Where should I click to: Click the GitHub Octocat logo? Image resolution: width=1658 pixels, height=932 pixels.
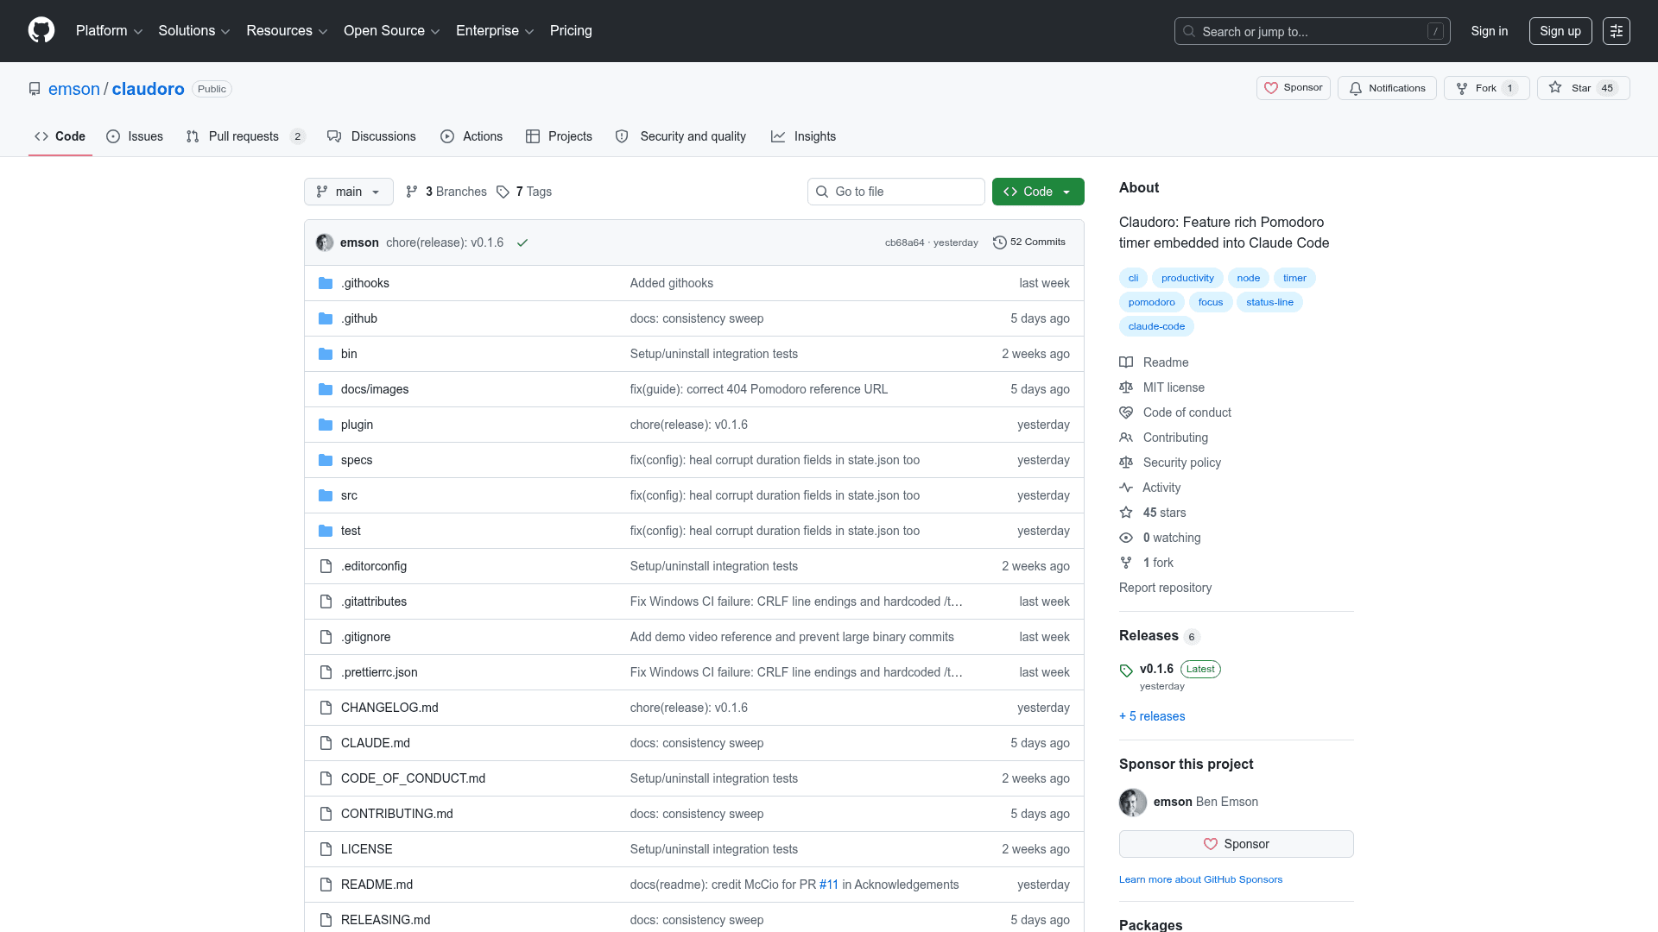41,31
